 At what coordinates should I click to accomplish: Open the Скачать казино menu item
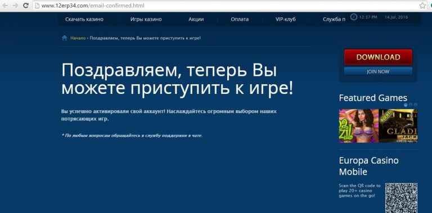[x=84, y=19]
